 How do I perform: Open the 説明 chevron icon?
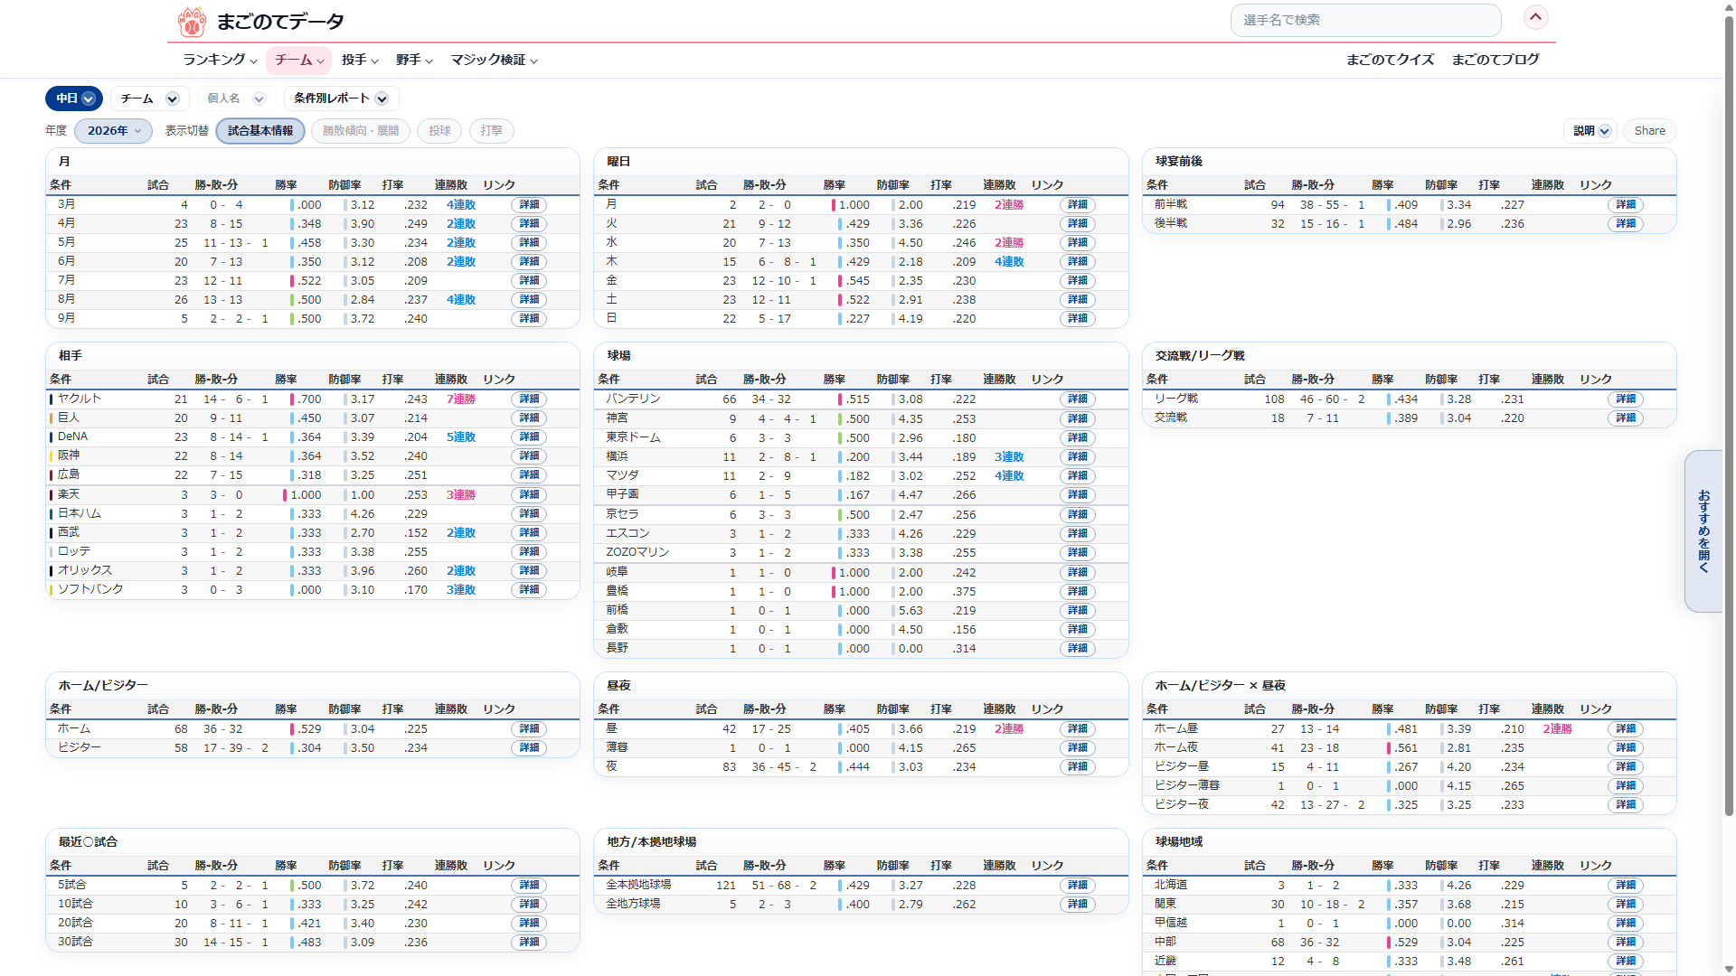[x=1605, y=131]
